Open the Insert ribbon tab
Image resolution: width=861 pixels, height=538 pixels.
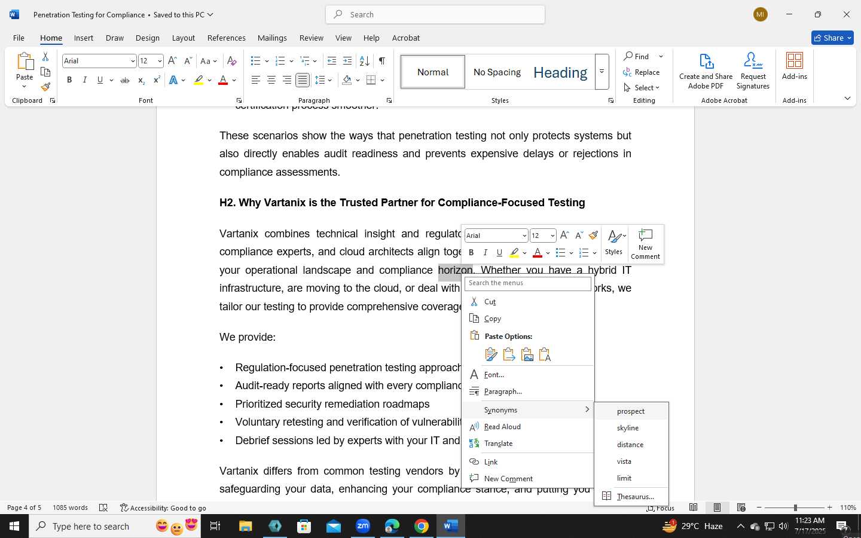tap(84, 38)
